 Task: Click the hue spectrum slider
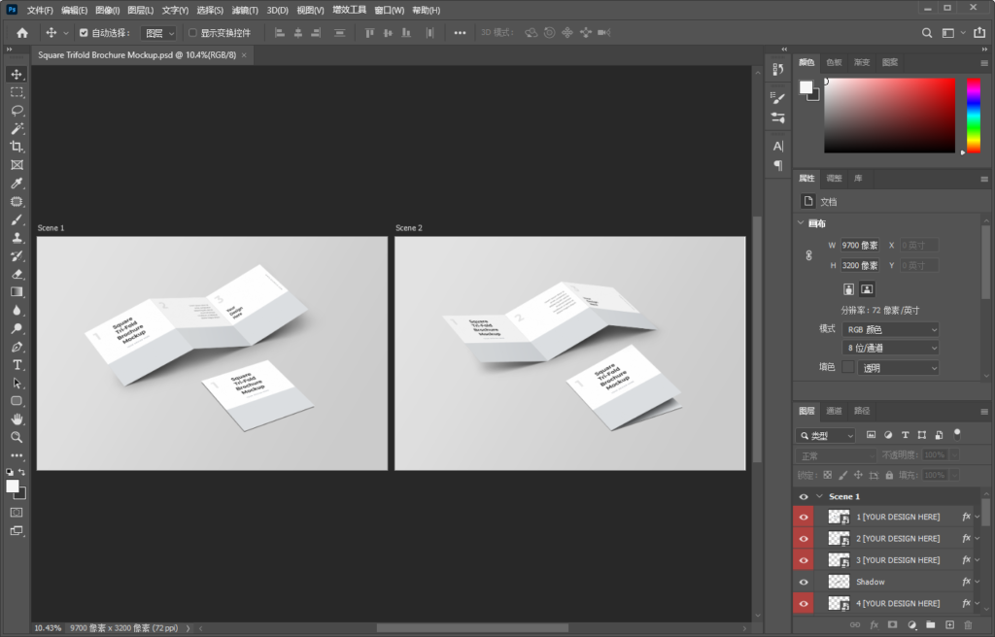click(x=974, y=116)
